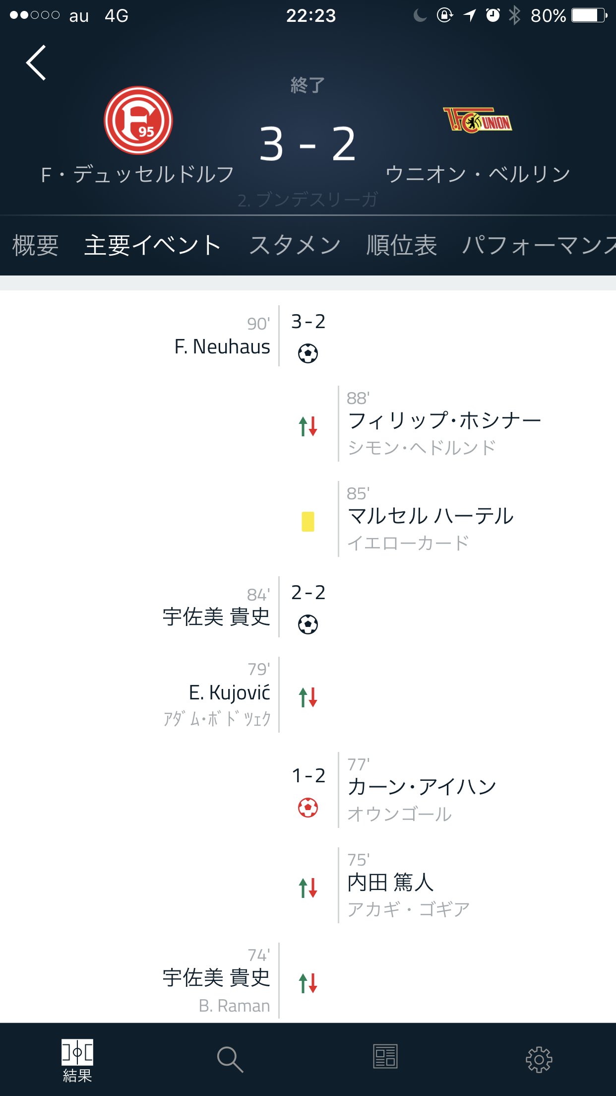Switch to the 概要 tab
616x1096 pixels.
click(x=36, y=245)
